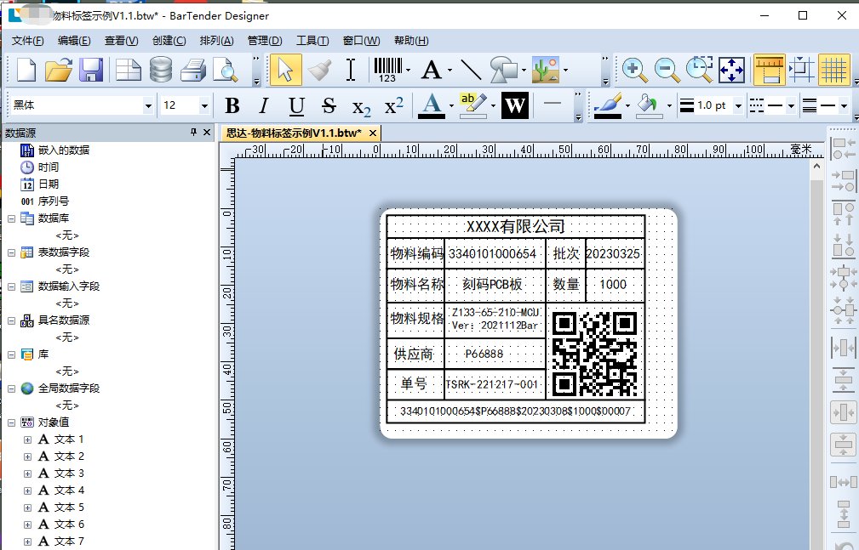
Task: Zoom out of the label canvas
Action: click(x=667, y=70)
